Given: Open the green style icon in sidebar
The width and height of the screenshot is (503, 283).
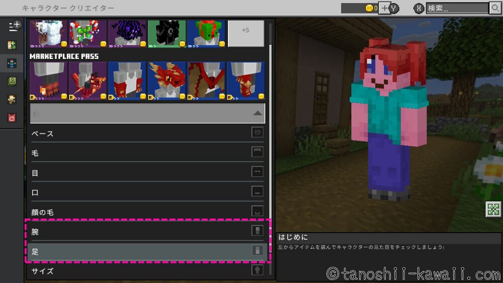Looking at the screenshot, I should coord(12,81).
